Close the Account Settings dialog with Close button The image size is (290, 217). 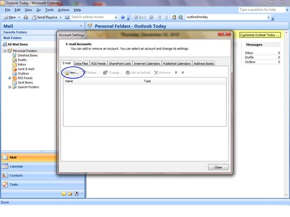tap(218, 167)
